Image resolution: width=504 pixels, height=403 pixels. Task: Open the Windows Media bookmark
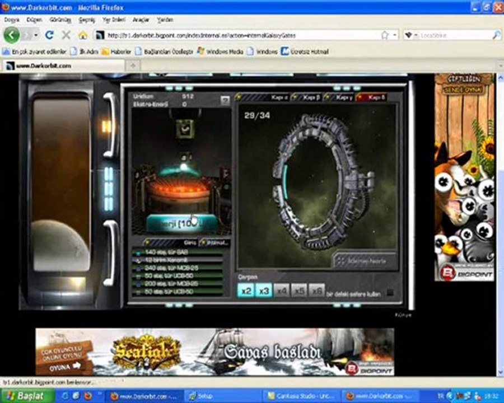click(220, 51)
